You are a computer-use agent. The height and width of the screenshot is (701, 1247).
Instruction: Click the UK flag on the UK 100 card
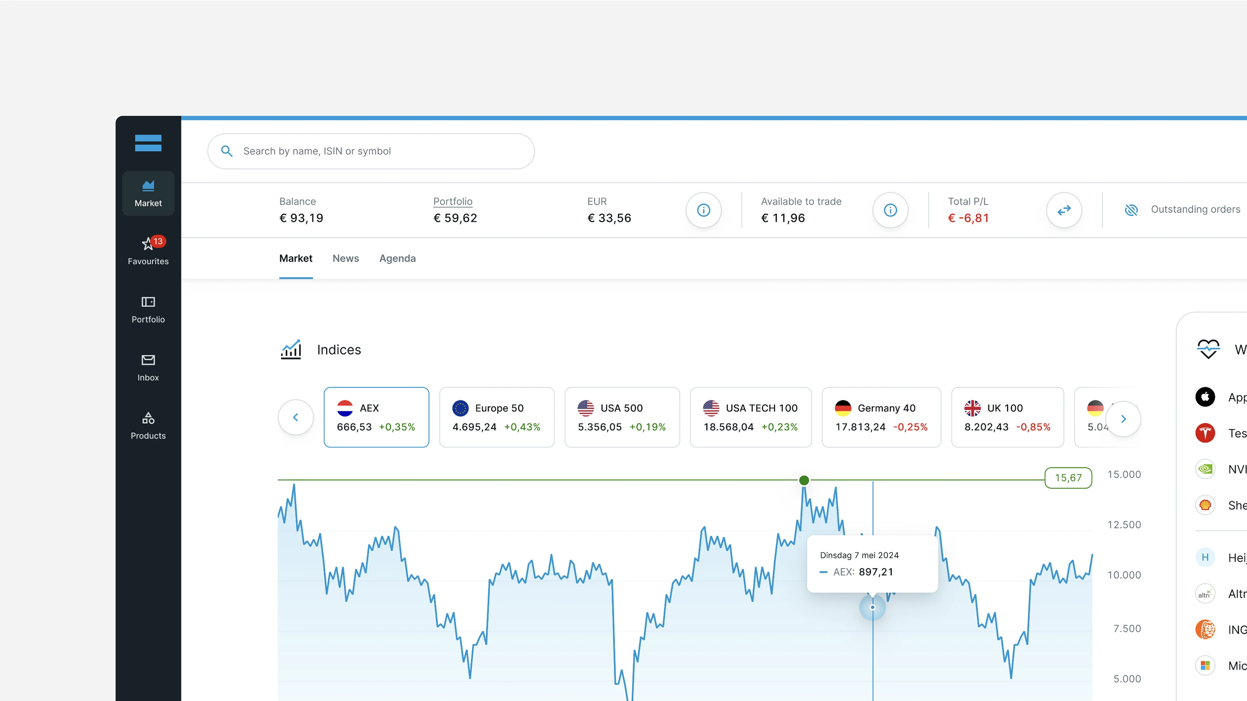973,408
